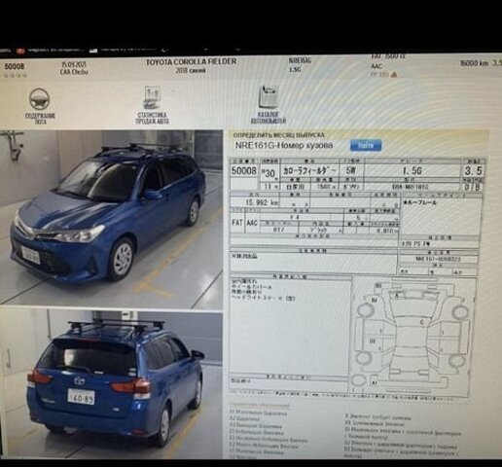This screenshot has width=502, height=467.
Task: Open the car sales statistics icon
Action: tap(152, 97)
